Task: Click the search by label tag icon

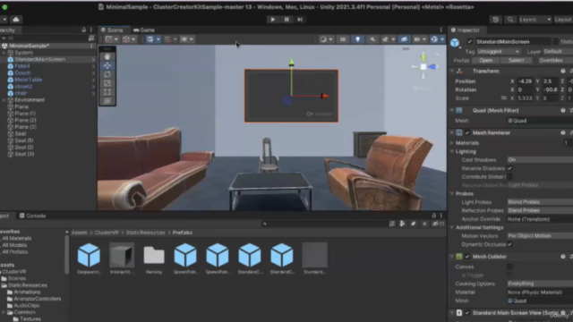Action: [x=413, y=224]
